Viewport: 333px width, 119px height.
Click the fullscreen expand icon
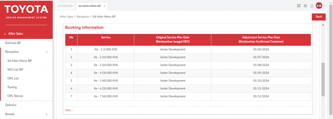click(x=299, y=6)
